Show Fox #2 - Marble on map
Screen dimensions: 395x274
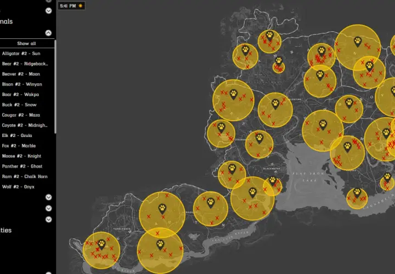[19, 146]
